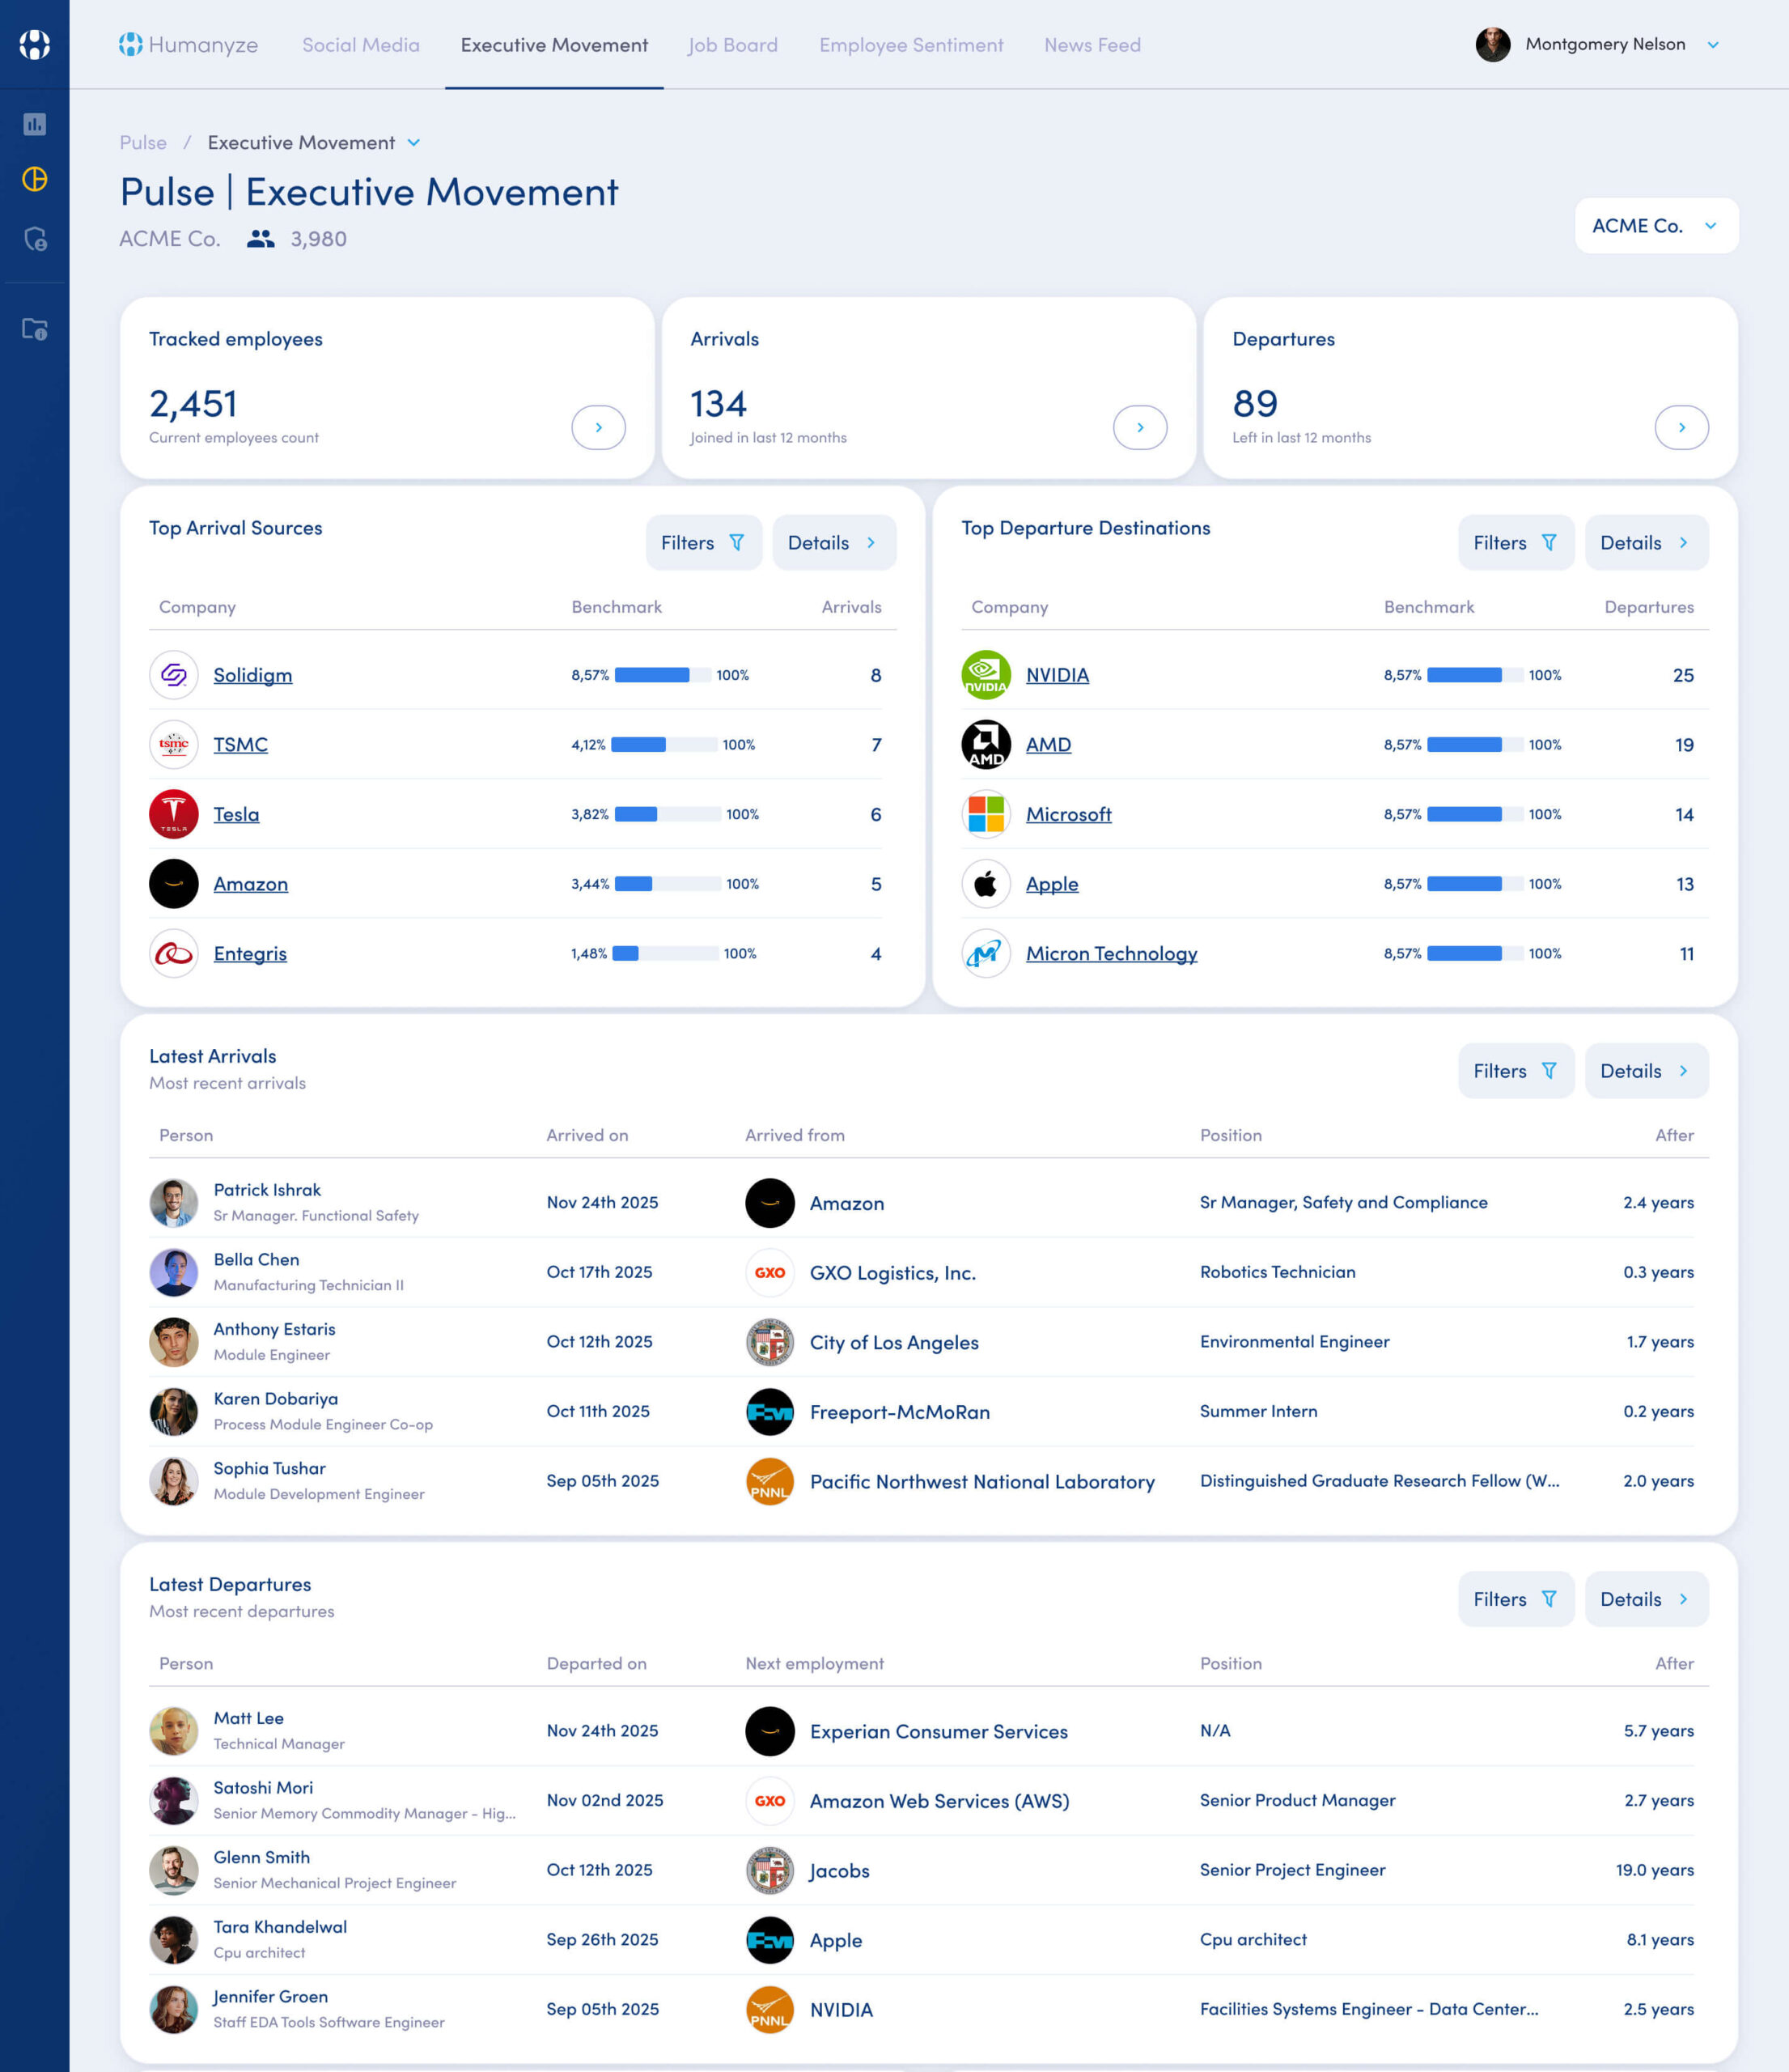Open Arrivals card arrow button
This screenshot has width=1789, height=2072.
(1140, 427)
